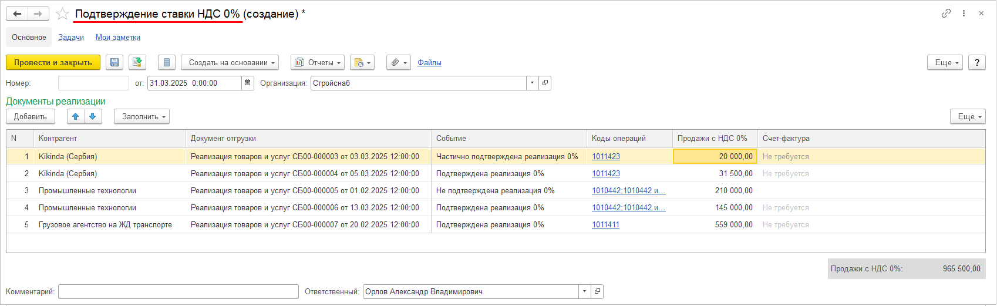The width and height of the screenshot is (997, 306).
Task: Open the Файлы link
Action: [429, 62]
